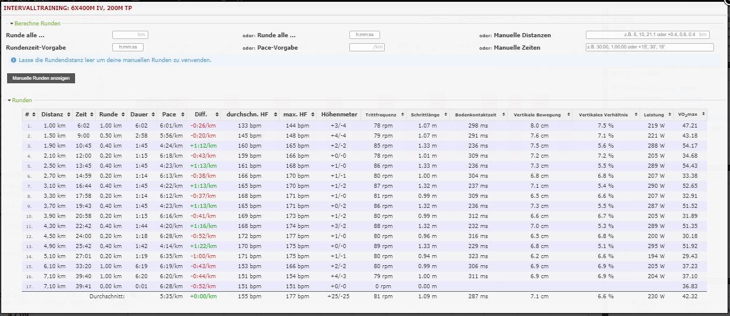Click the # column sort arrows
The height and width of the screenshot is (316, 730).
click(33, 115)
